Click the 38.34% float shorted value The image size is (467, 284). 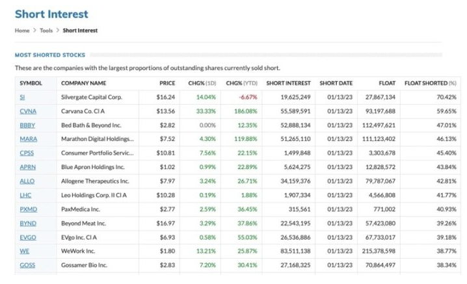(x=446, y=265)
